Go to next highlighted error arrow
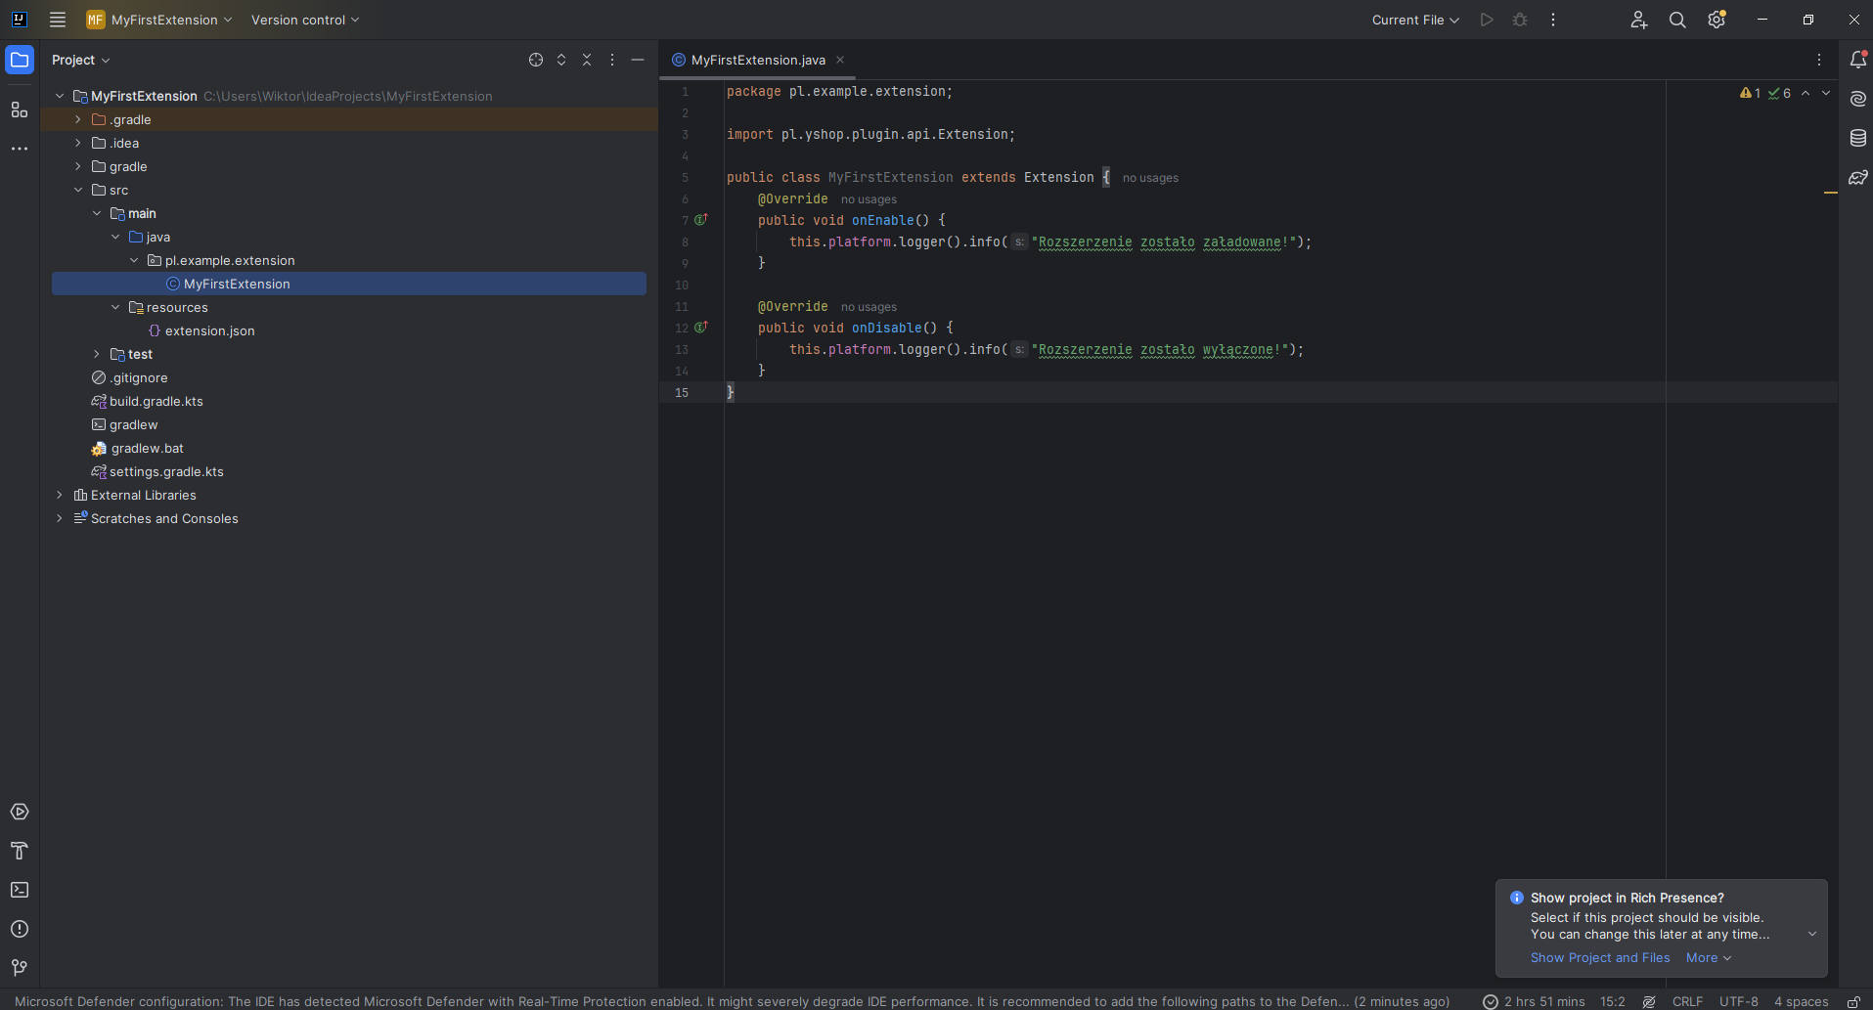The width and height of the screenshot is (1873, 1010). click(1826, 93)
